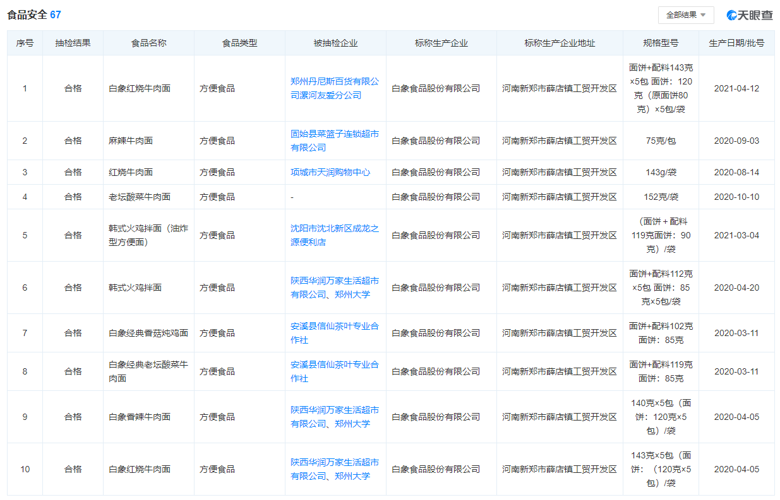The width and height of the screenshot is (780, 500).
Task: Click the 被抽检企业 column header
Action: click(335, 42)
